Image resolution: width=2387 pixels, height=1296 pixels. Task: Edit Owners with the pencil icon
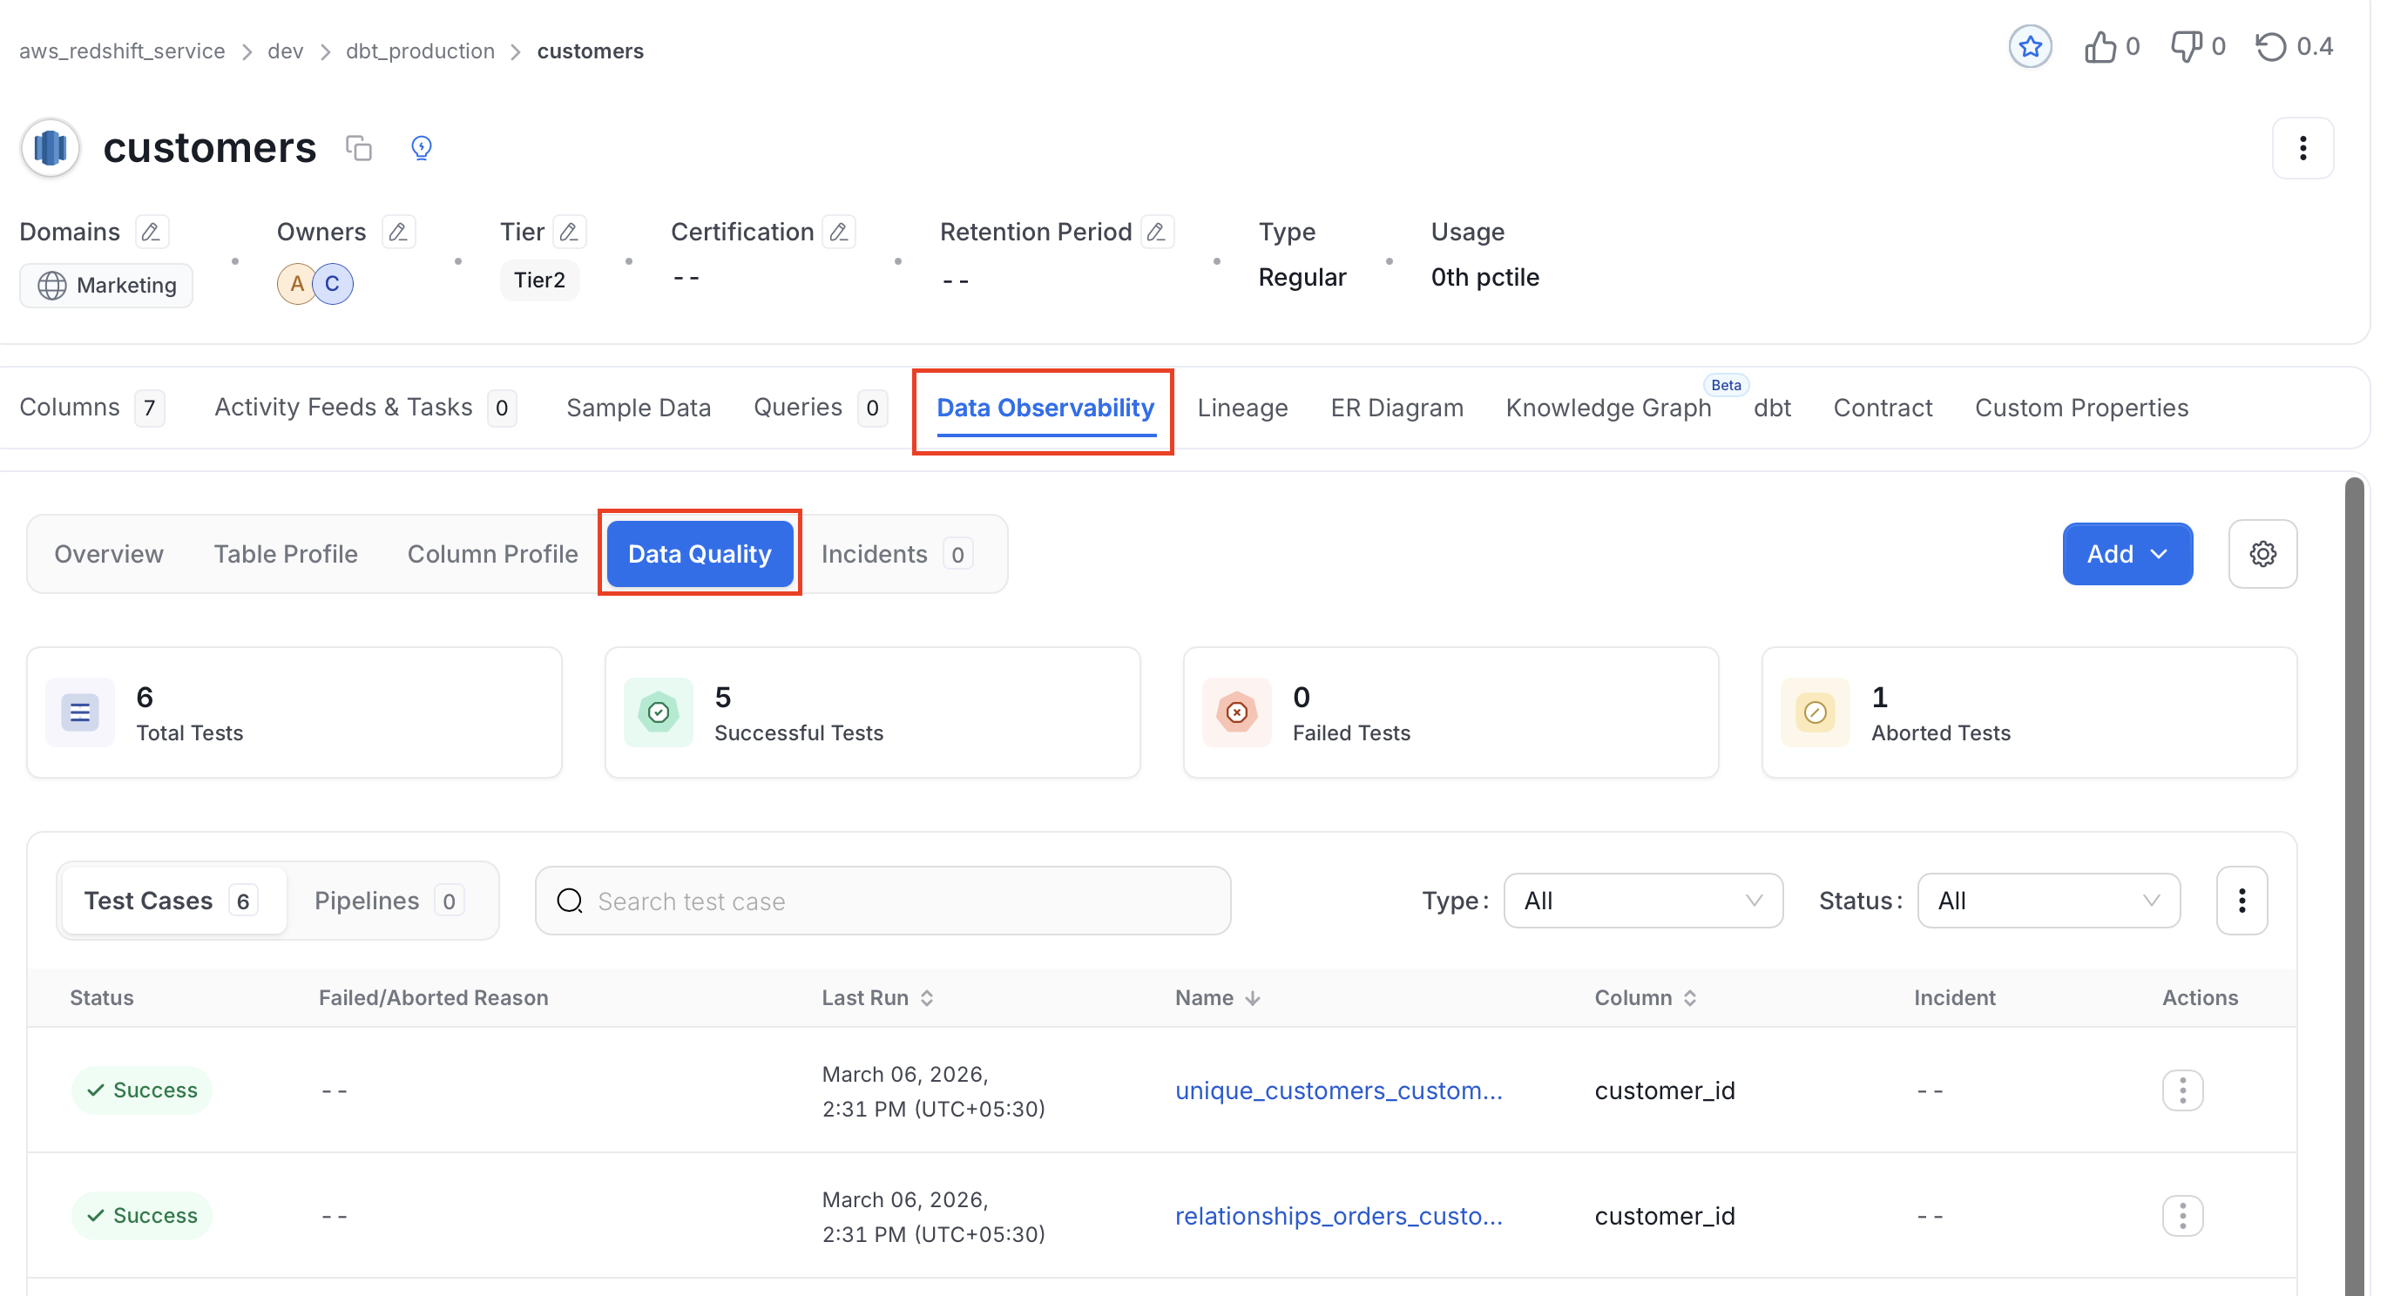398,231
